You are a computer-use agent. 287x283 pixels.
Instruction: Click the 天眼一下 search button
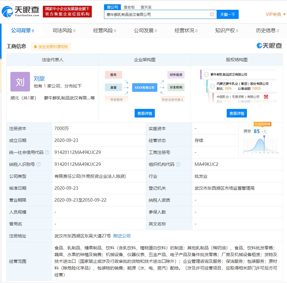[x=228, y=14]
